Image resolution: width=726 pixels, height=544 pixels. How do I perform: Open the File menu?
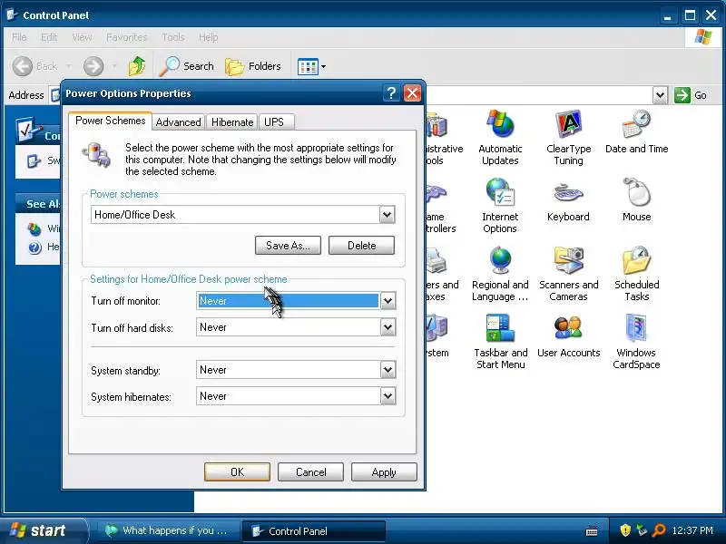pos(19,37)
